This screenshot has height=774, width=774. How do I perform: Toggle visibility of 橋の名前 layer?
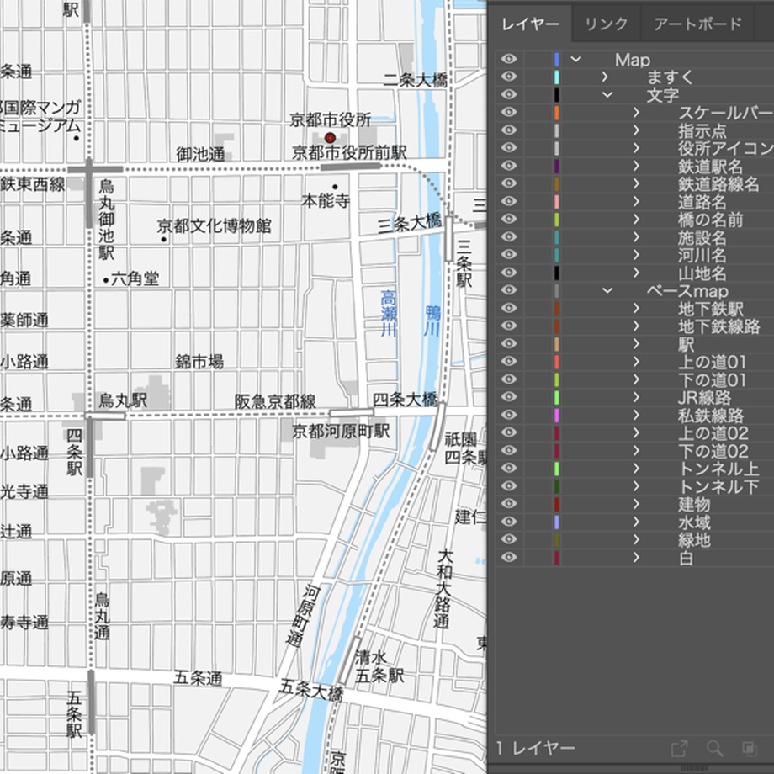tap(509, 219)
